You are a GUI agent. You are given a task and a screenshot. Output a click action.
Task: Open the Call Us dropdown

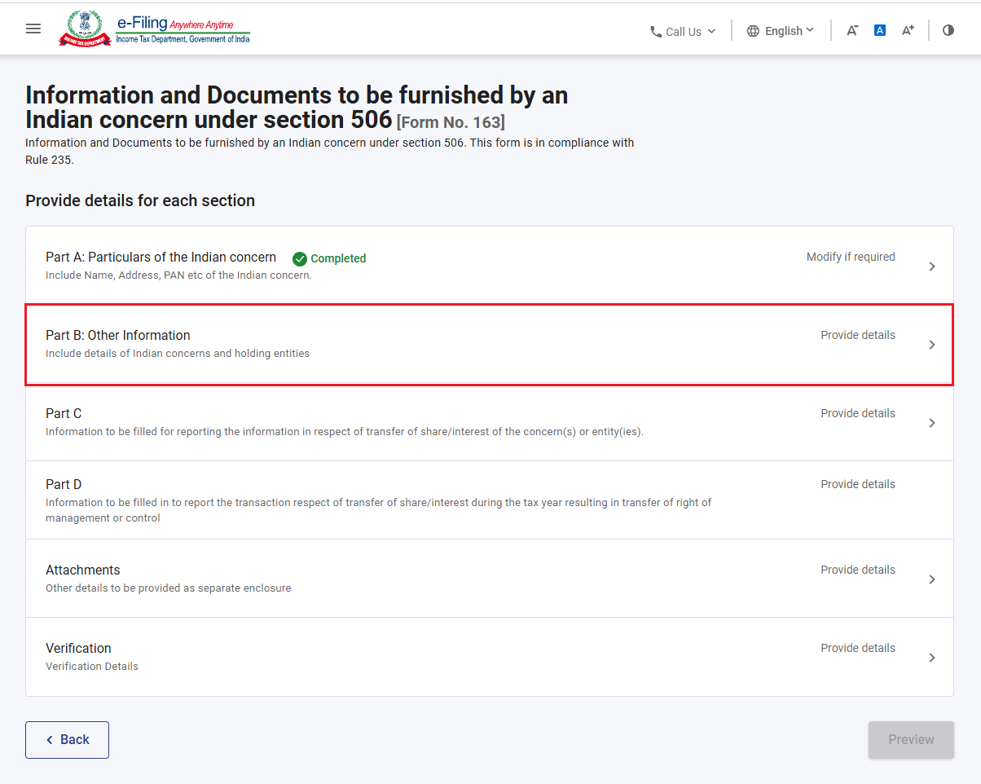683,32
